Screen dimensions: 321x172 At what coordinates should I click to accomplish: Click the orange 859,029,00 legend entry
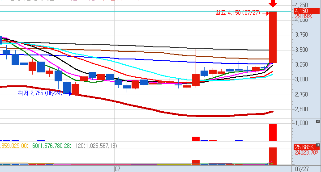click(x=14, y=146)
